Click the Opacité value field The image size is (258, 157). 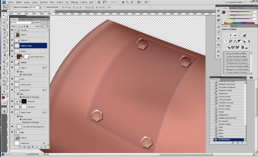(43, 22)
